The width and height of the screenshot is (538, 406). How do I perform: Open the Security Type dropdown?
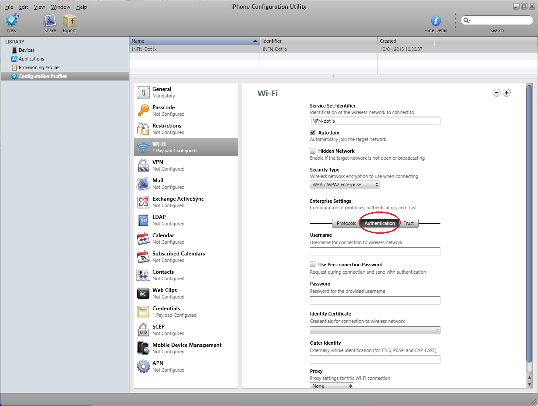(x=345, y=185)
